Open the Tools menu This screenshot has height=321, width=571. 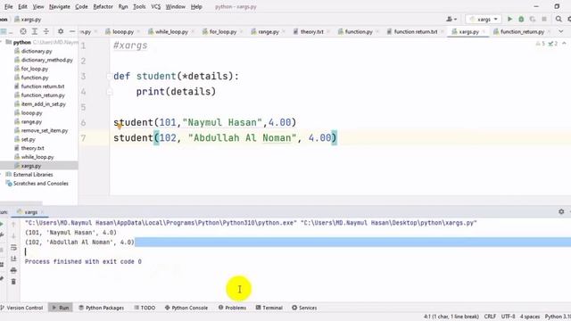coord(139,6)
